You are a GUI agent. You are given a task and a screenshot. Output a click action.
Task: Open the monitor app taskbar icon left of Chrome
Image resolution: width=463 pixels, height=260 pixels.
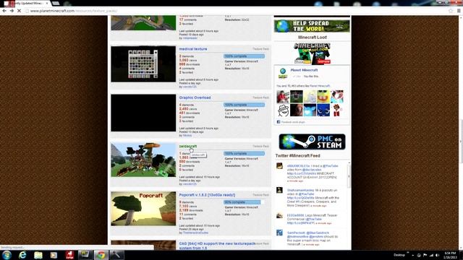[x=85, y=255]
